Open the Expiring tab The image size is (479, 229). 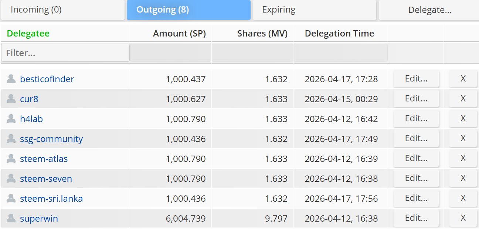coord(314,10)
